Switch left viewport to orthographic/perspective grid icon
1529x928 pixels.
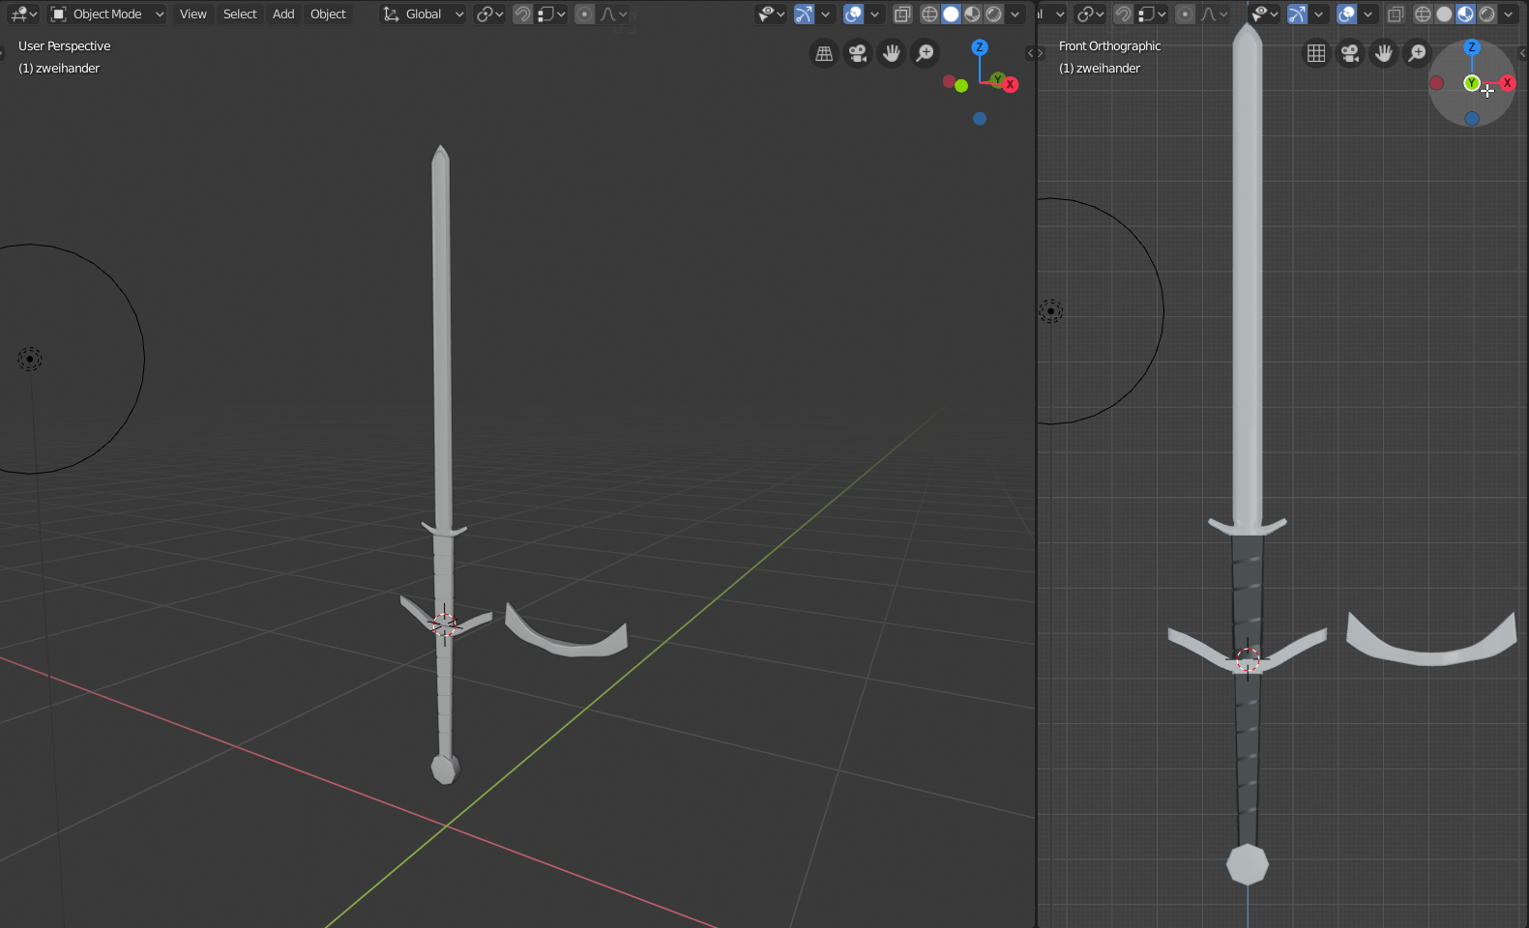824,53
